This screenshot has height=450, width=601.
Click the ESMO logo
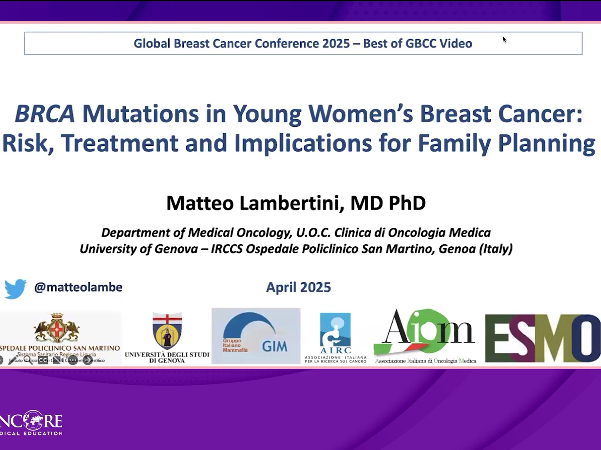(x=543, y=338)
